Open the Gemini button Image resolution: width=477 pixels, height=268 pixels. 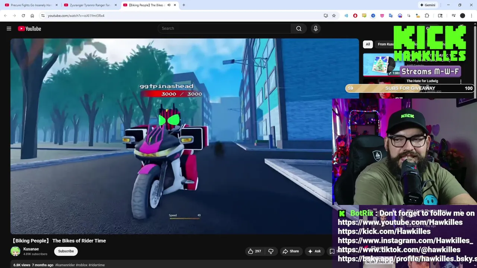[x=427, y=5]
